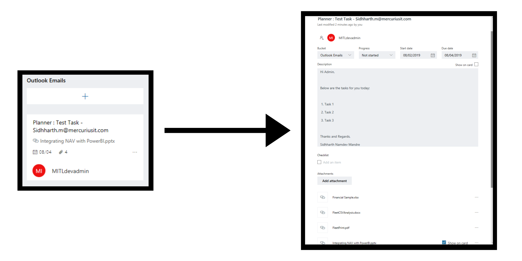
Task: Open the Start date calendar picker icon
Action: pyautogui.click(x=432, y=55)
